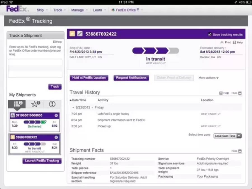Click the Request Notifications button
The image size is (252, 189).
click(x=131, y=78)
